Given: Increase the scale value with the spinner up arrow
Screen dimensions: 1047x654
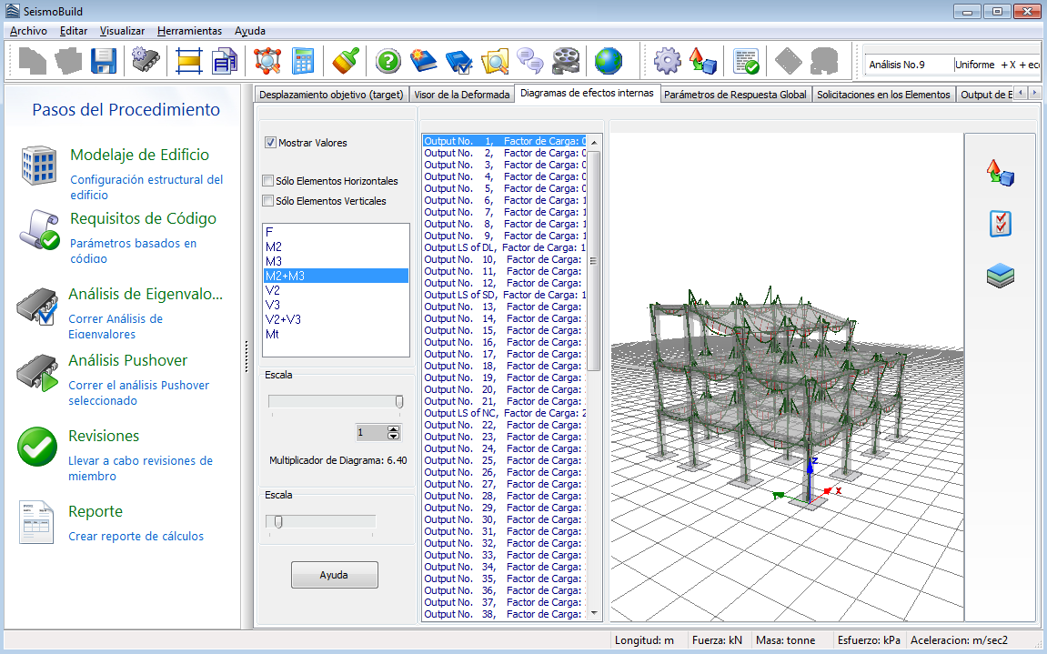Looking at the screenshot, I should coord(393,429).
